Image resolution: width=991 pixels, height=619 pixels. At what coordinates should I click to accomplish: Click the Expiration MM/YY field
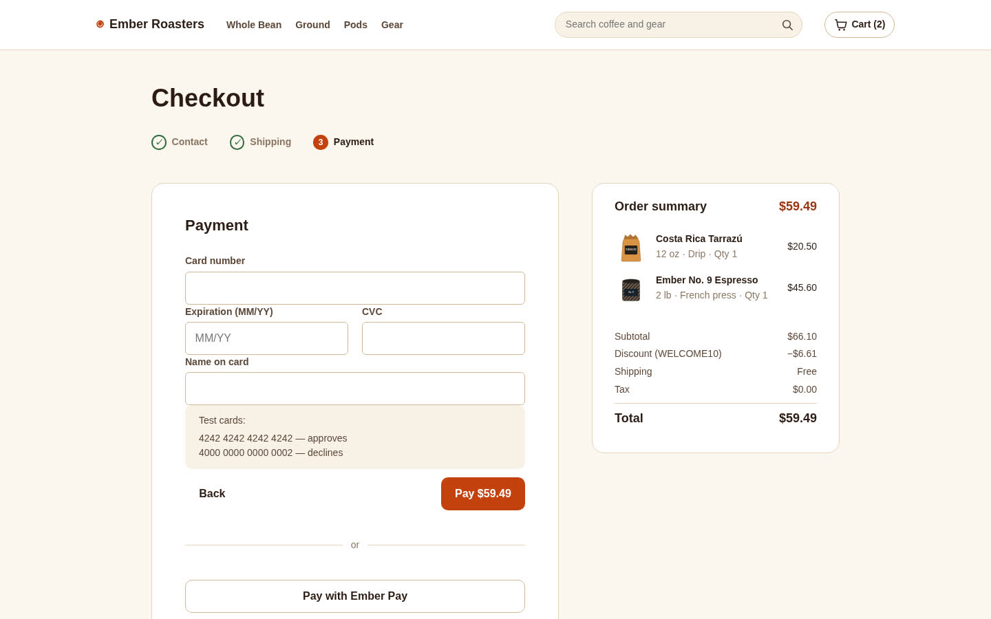266,338
